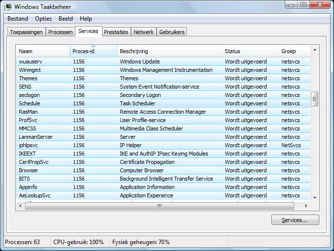Switch to the Processen tab

coord(61,32)
